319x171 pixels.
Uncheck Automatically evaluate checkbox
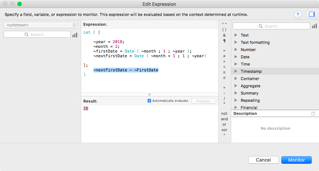(149, 101)
